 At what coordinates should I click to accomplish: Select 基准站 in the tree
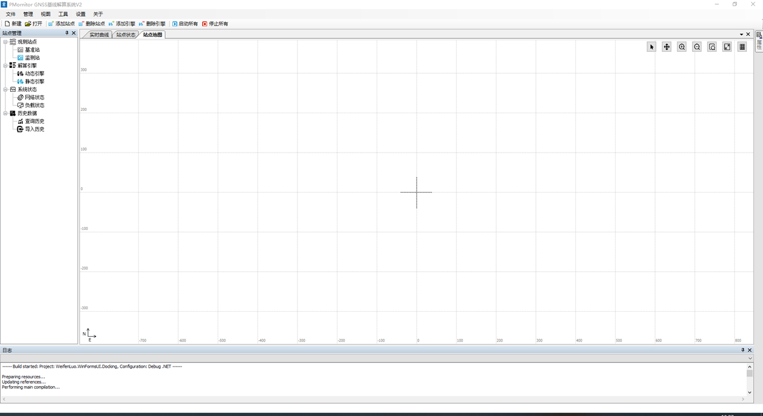coord(32,50)
